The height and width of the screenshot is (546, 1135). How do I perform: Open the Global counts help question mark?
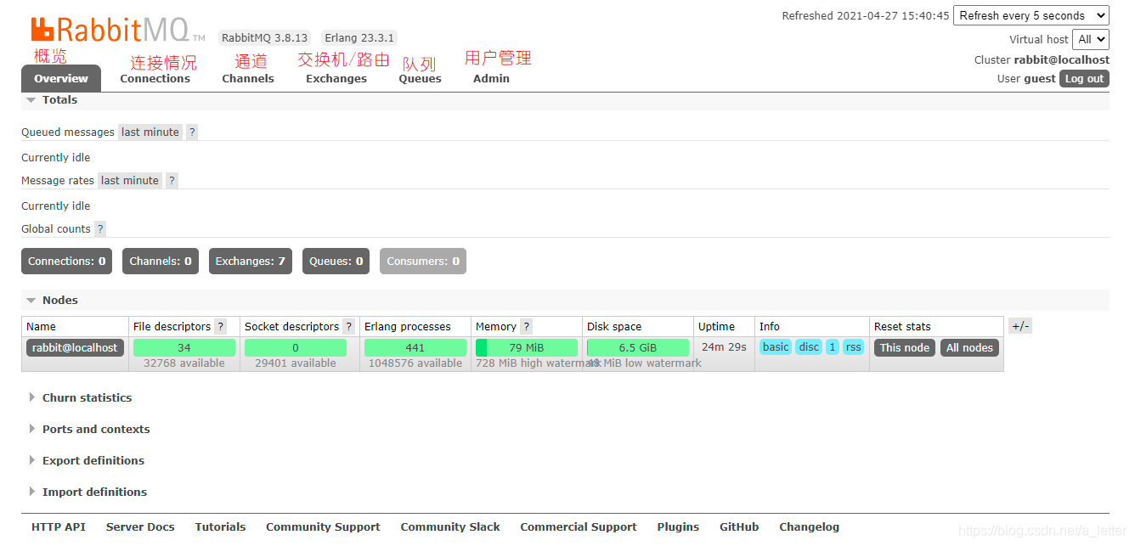click(x=100, y=229)
